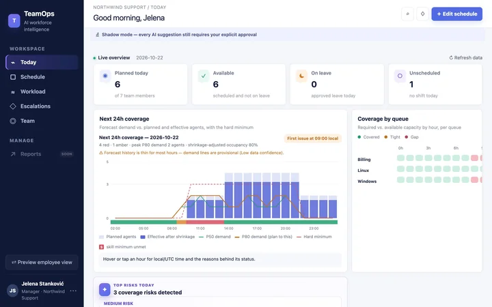Click the Escalations diamond icon in sidebar
This screenshot has height=307, width=492.
(x=13, y=106)
